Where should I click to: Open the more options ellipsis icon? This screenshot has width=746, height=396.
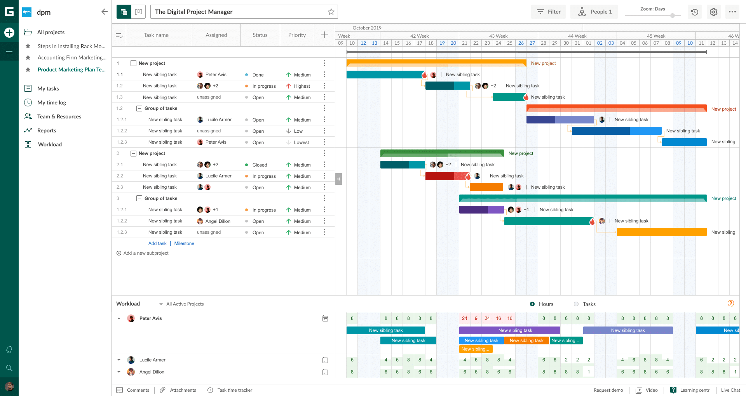[732, 12]
